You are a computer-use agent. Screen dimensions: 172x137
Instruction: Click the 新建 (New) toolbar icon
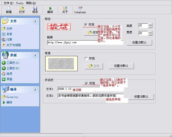[9, 10]
